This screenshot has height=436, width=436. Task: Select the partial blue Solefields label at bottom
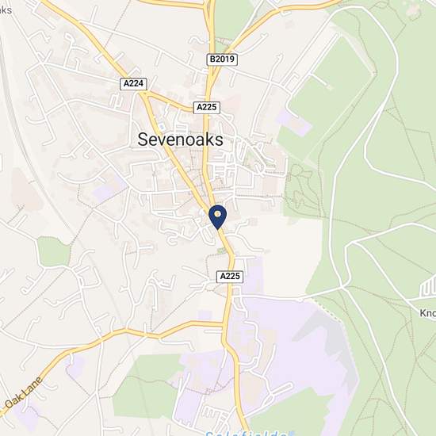coord(251,433)
